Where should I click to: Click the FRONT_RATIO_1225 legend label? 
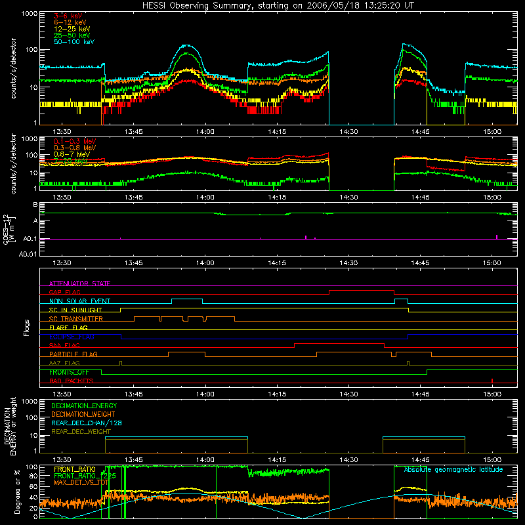pyautogui.click(x=85, y=476)
